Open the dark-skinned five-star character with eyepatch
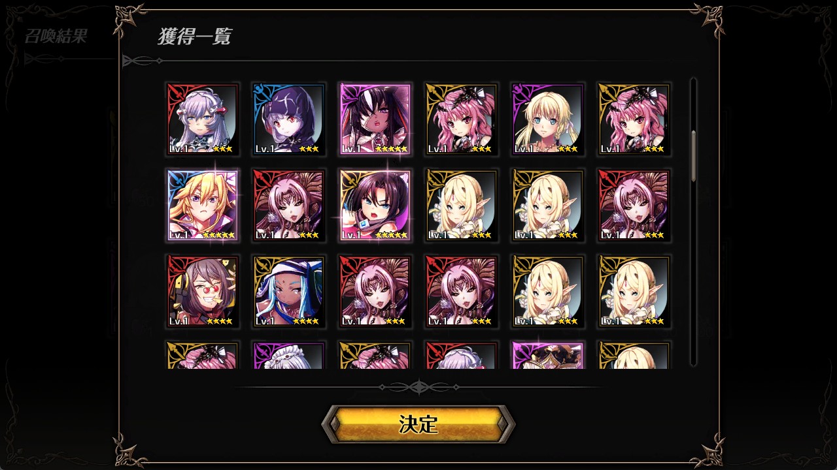Screen dimensions: 837x470 tap(375, 119)
